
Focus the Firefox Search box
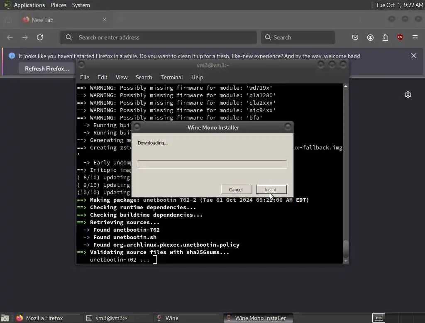tap(298, 37)
